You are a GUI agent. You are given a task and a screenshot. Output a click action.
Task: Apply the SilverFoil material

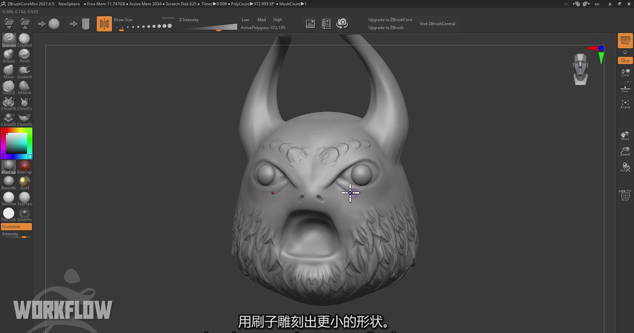click(x=25, y=215)
